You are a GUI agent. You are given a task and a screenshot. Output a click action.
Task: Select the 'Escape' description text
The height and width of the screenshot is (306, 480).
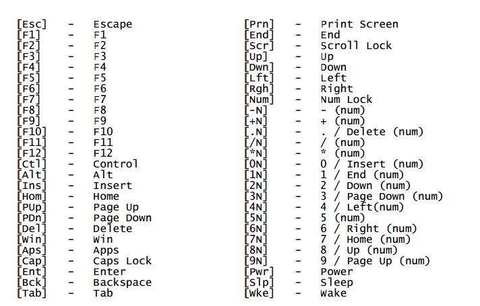(113, 24)
